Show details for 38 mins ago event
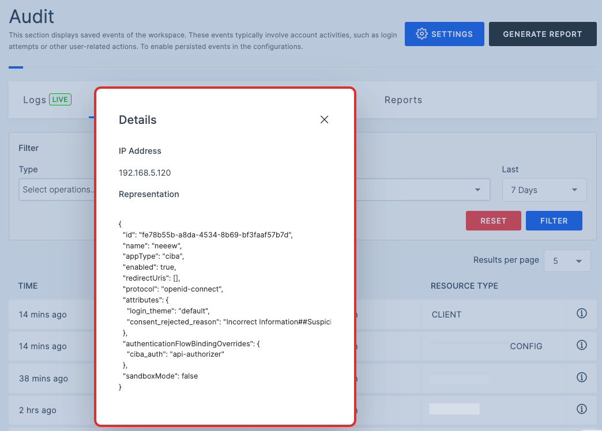The width and height of the screenshot is (602, 431). (581, 378)
